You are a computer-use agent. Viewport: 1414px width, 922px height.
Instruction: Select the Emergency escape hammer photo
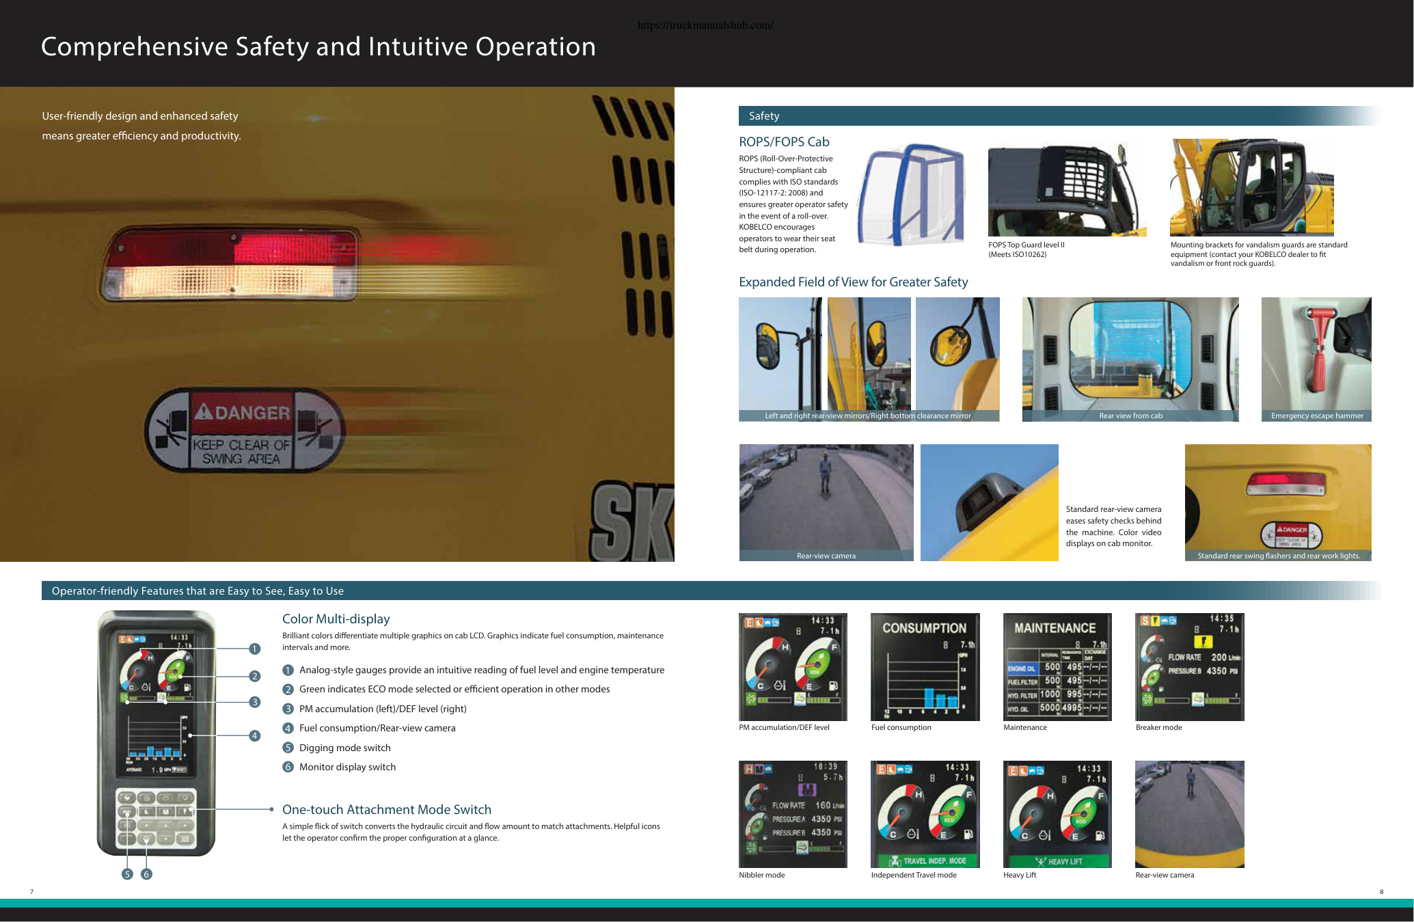click(x=1316, y=359)
